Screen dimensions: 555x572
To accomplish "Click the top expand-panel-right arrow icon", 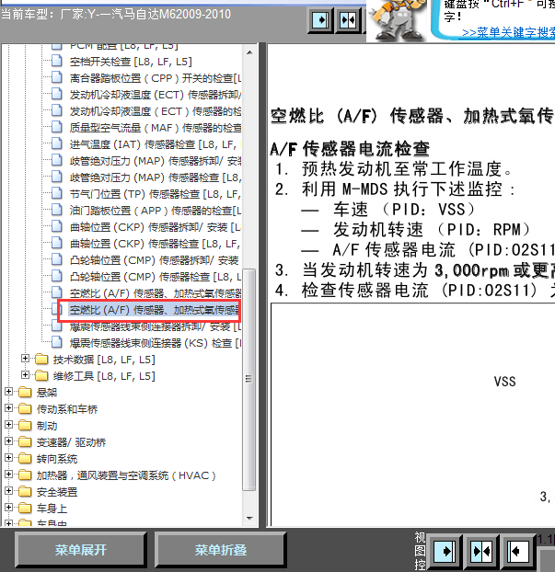I will click(320, 20).
